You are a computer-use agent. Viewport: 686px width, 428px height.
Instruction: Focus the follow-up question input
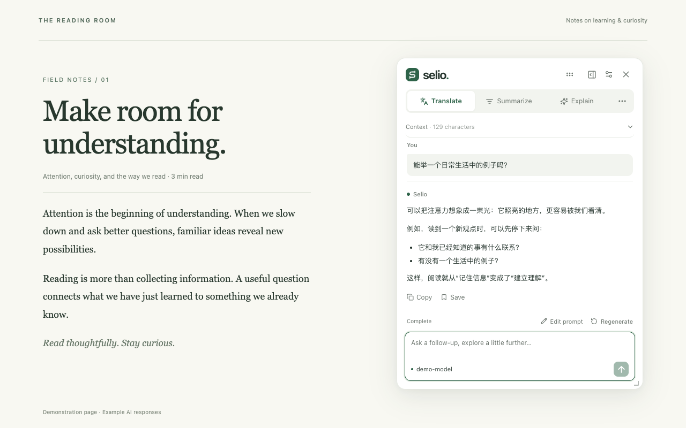click(519, 343)
